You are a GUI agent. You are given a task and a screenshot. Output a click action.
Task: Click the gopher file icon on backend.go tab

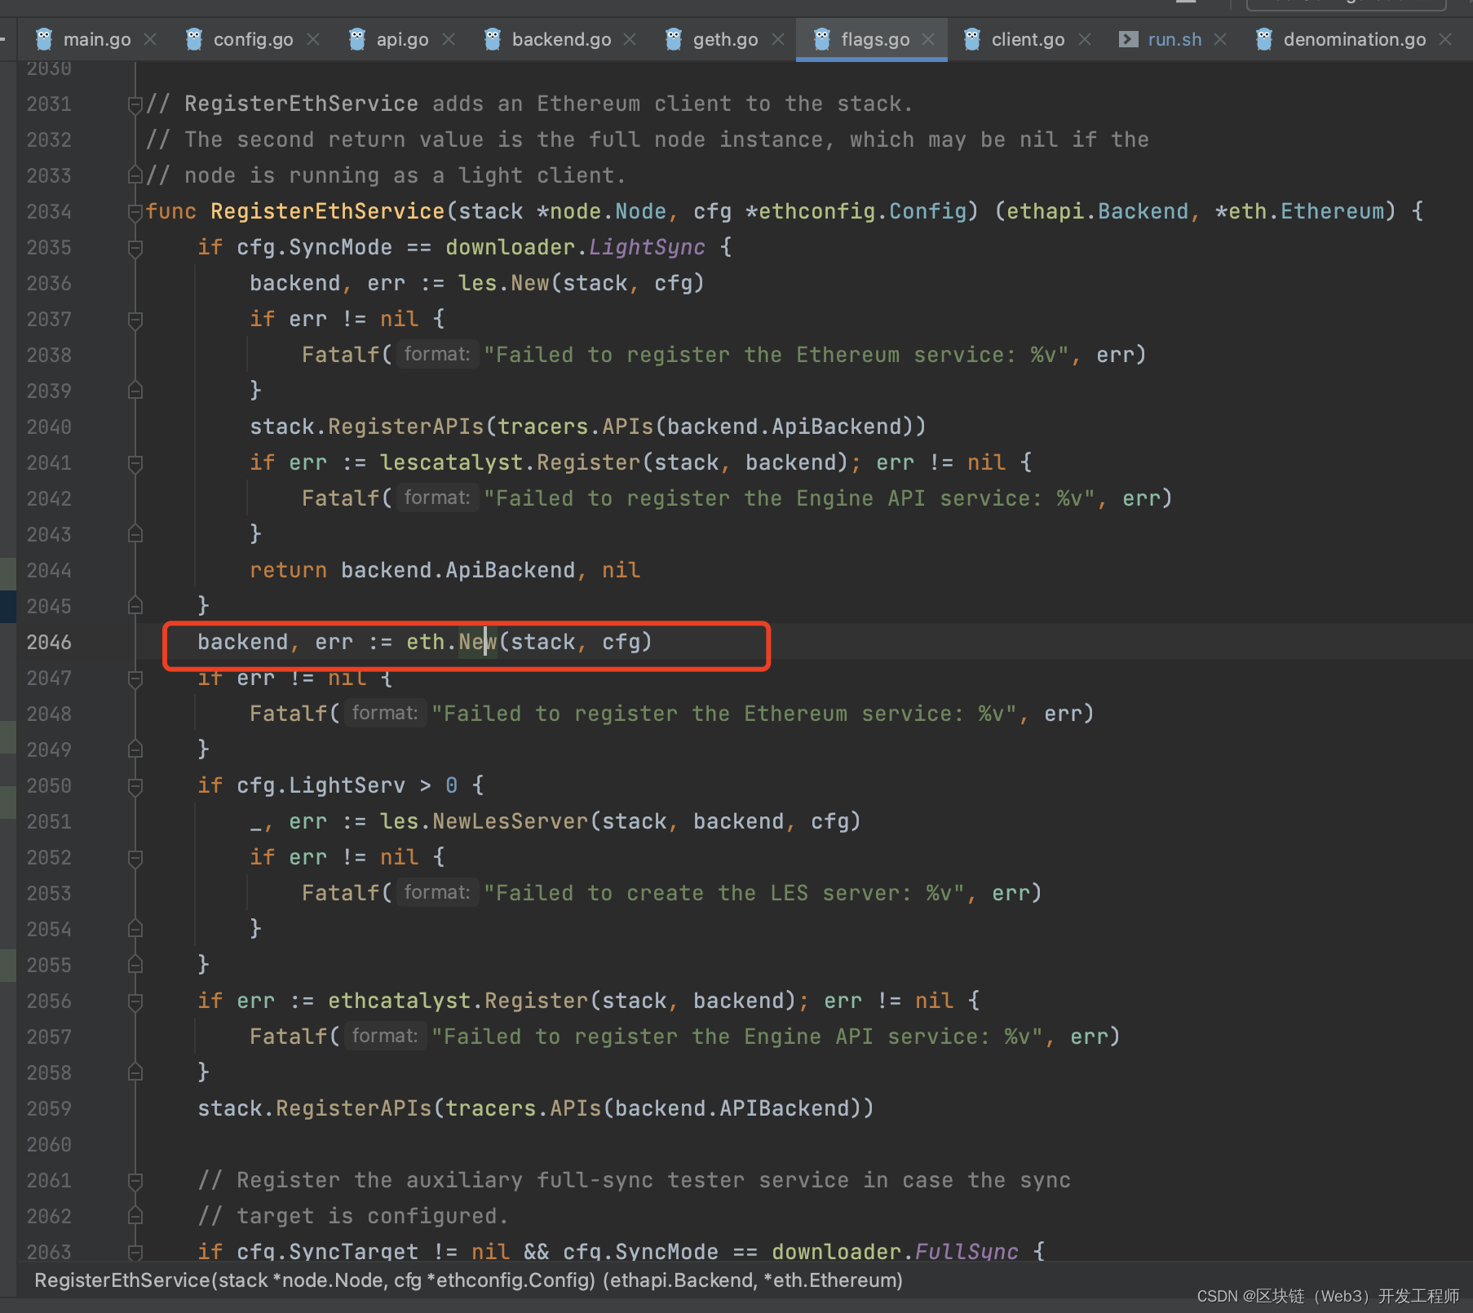point(493,39)
